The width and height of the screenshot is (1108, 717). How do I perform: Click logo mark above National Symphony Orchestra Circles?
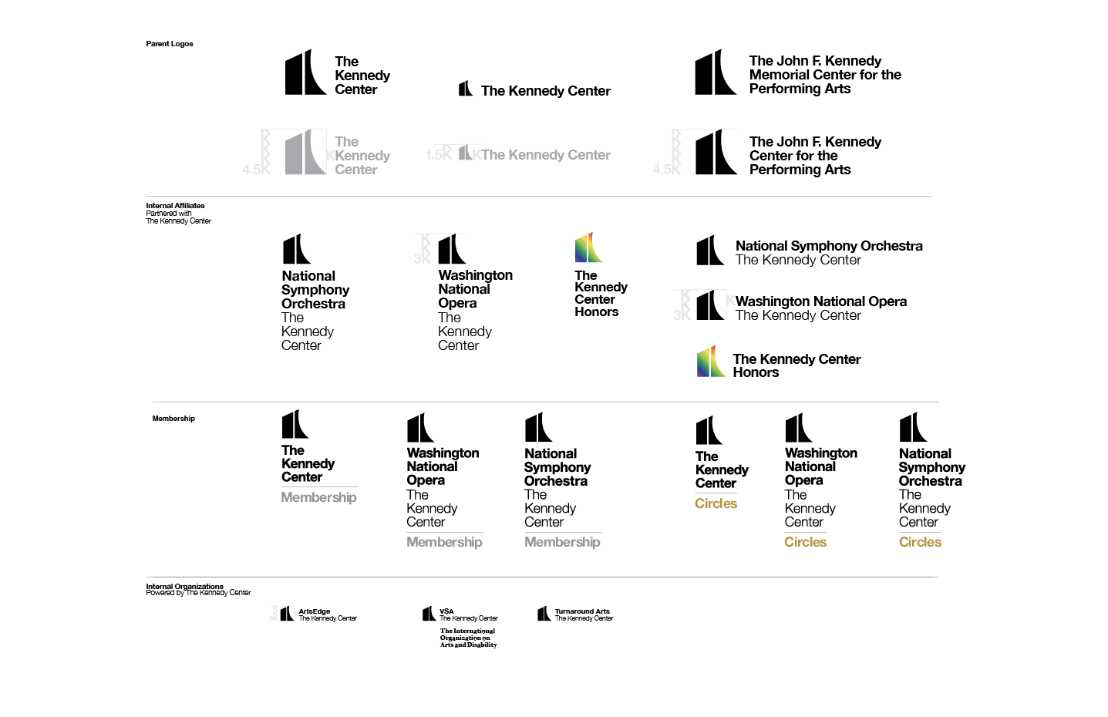click(913, 427)
